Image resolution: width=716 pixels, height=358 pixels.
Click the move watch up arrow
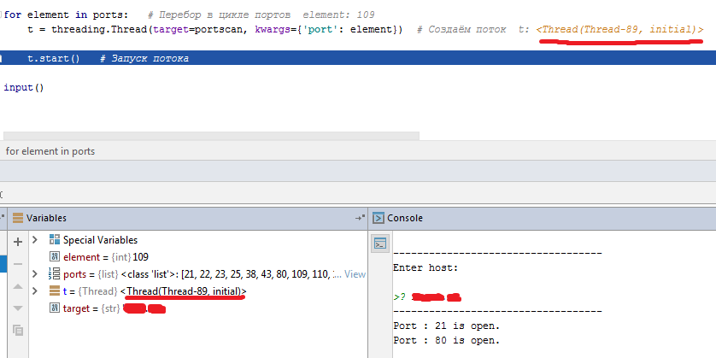tap(18, 286)
